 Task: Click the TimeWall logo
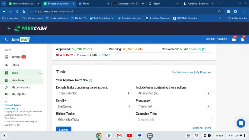click(21, 39)
